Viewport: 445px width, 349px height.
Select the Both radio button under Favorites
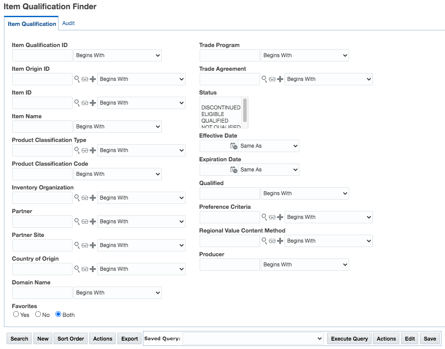pyautogui.click(x=58, y=314)
